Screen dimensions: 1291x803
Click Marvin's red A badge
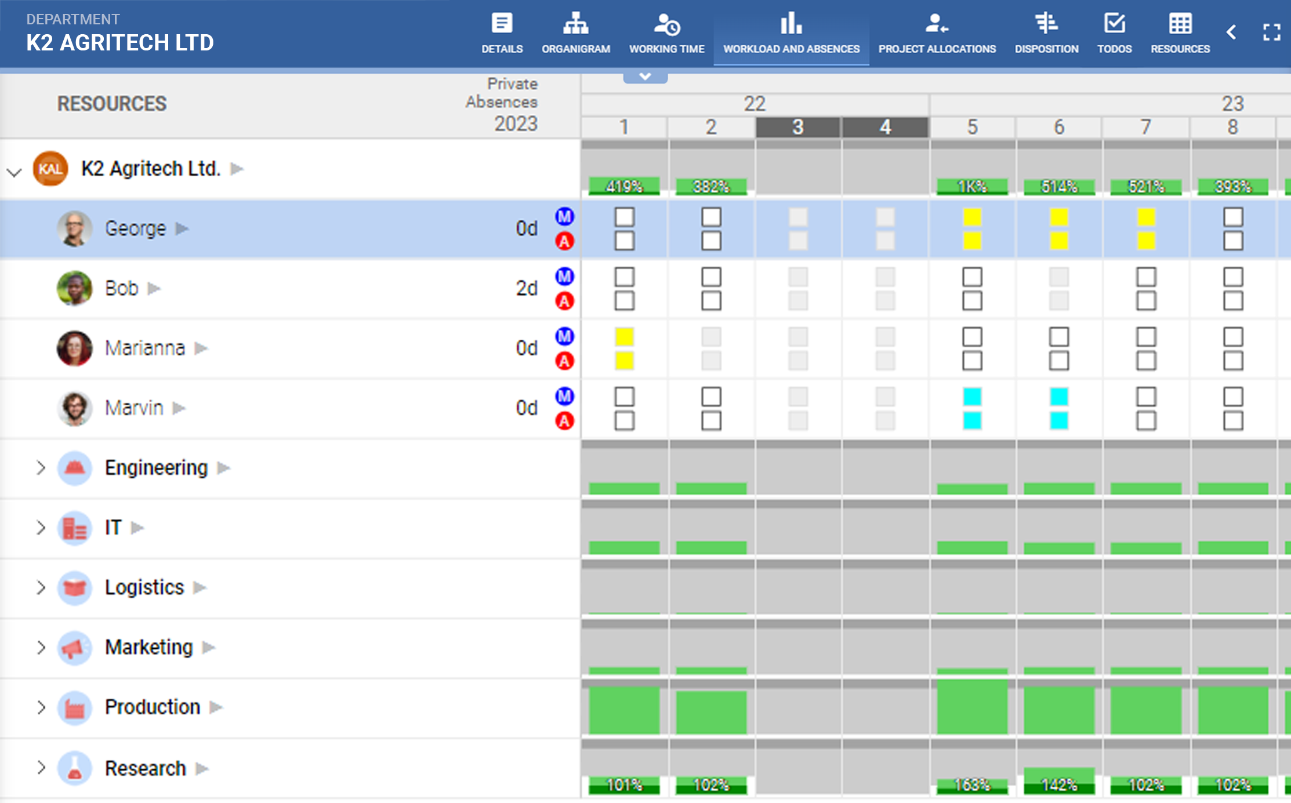point(564,420)
